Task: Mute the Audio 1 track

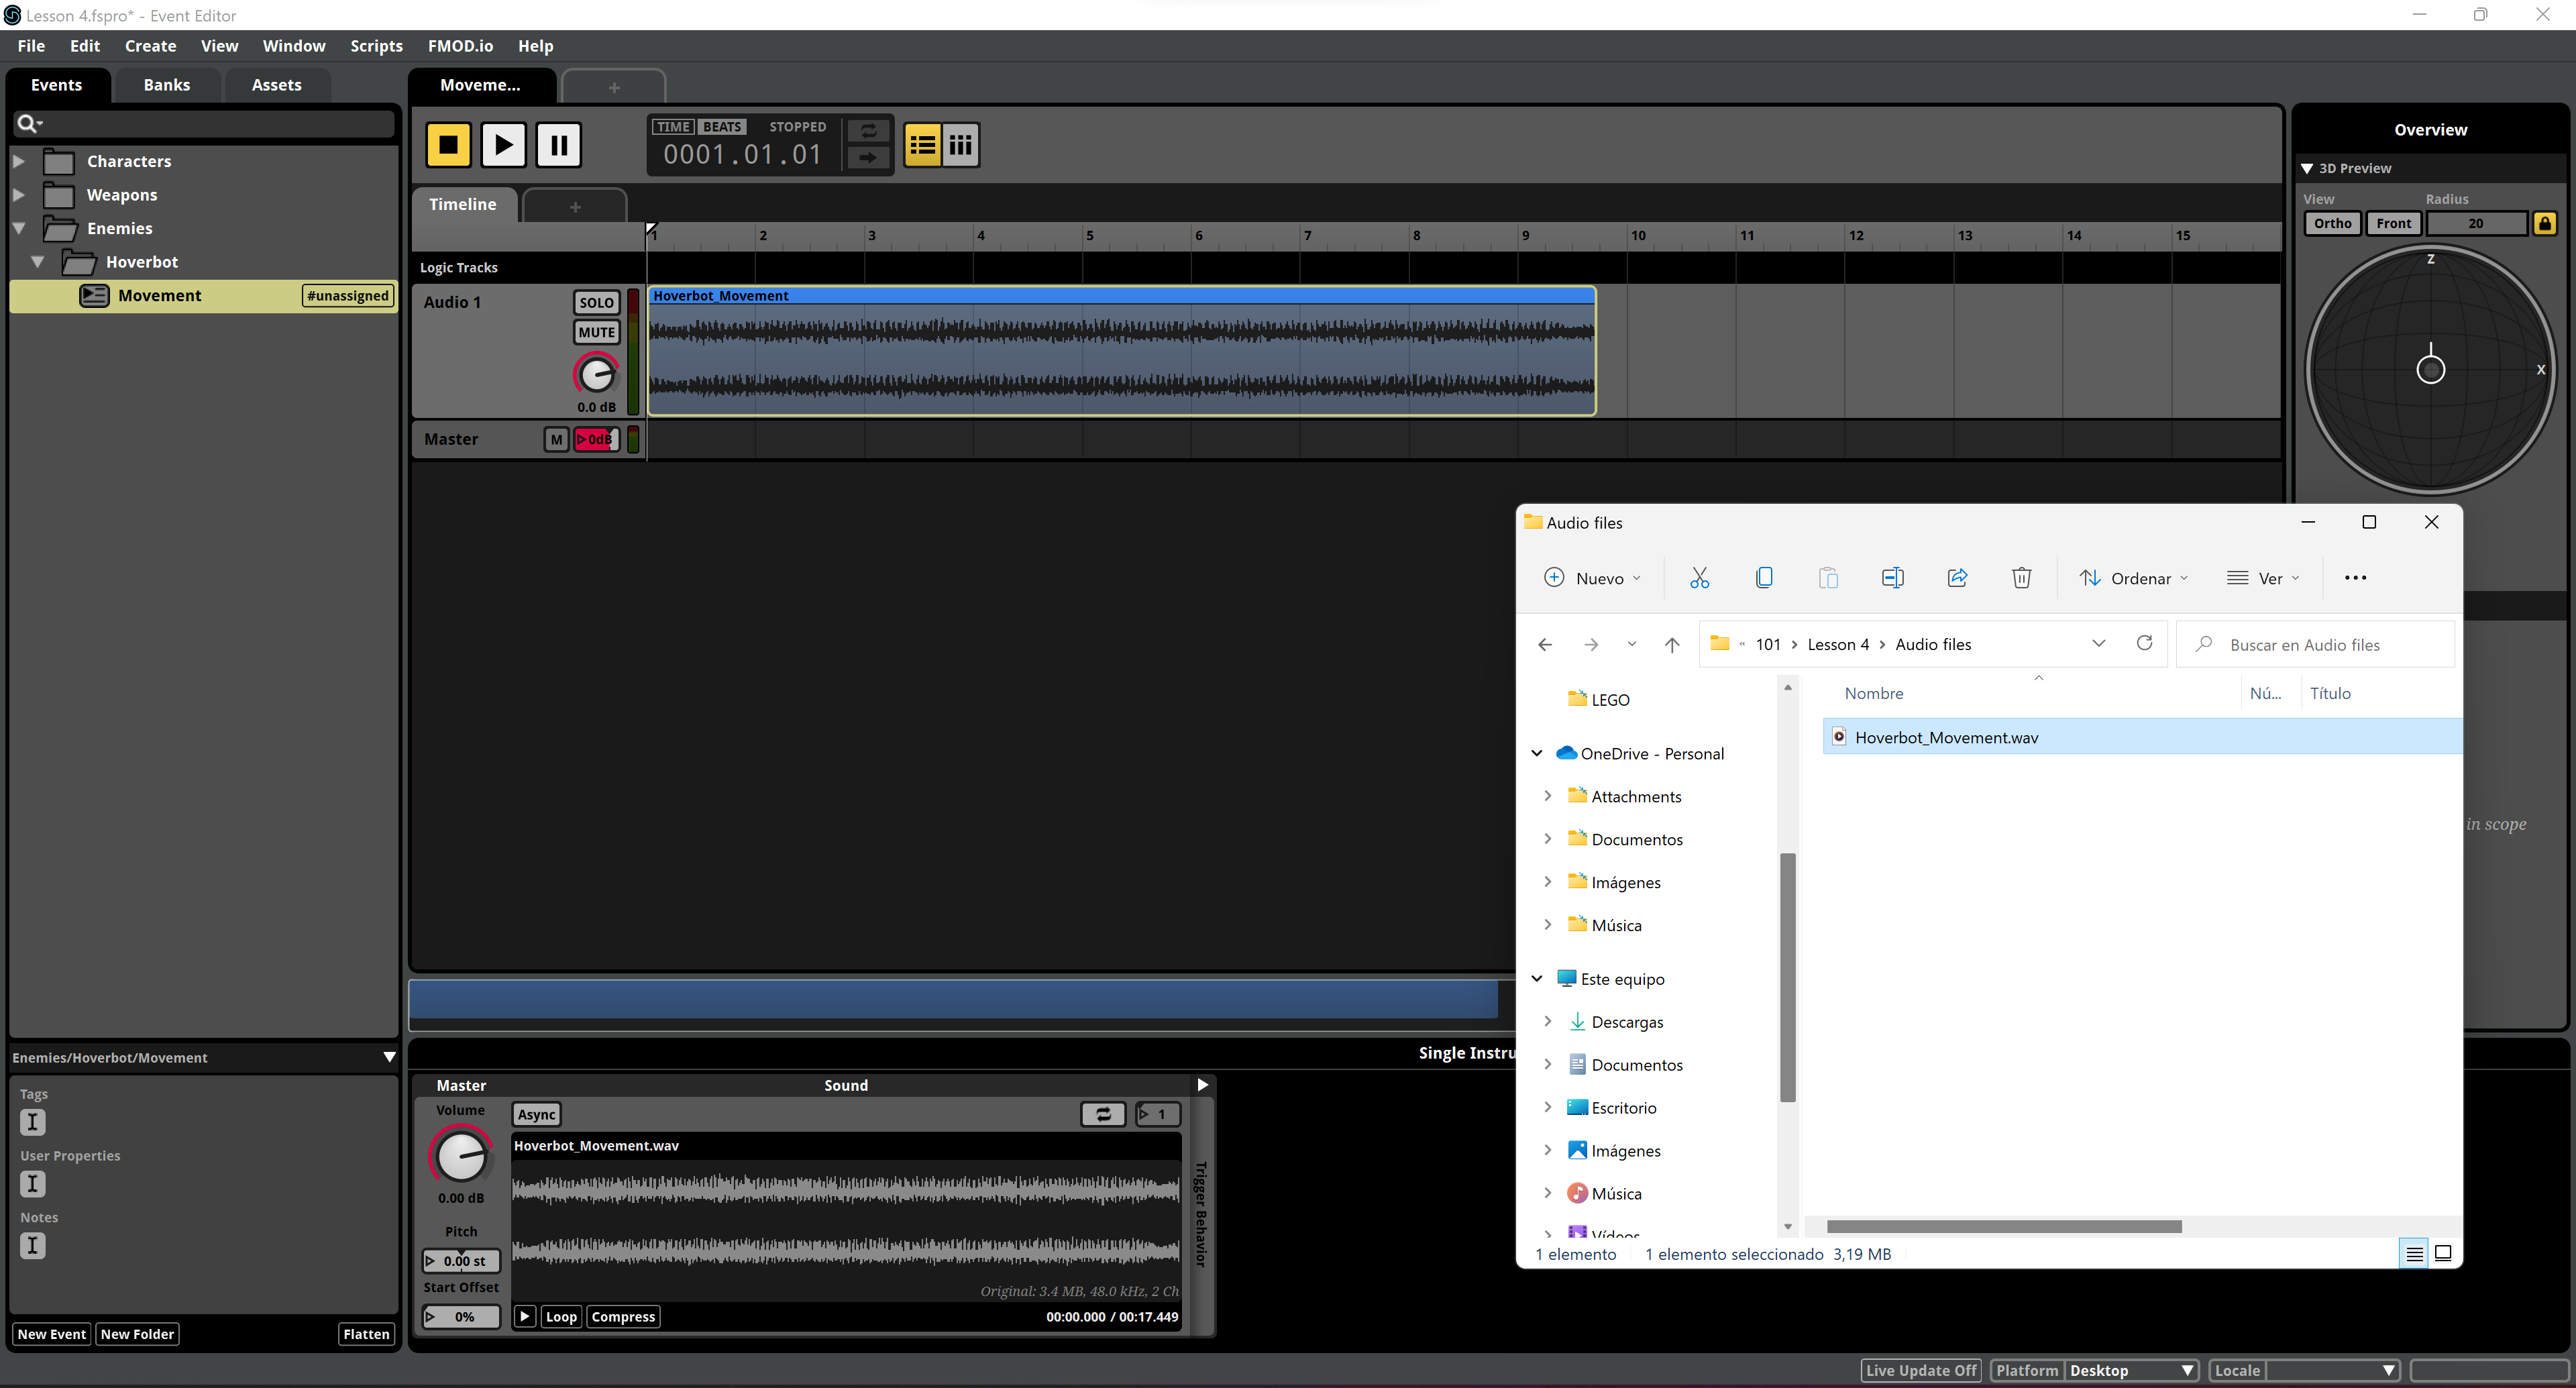Action: [x=596, y=332]
